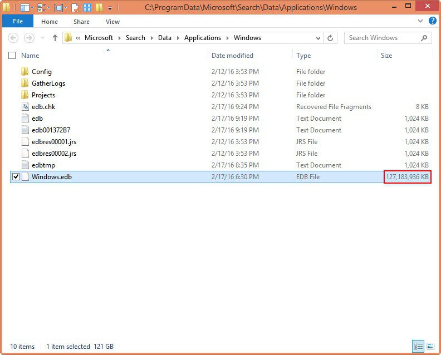Viewport: 441px width, 355px height.
Task: Open the Group by icon's dropdown arrow
Action: point(48,8)
